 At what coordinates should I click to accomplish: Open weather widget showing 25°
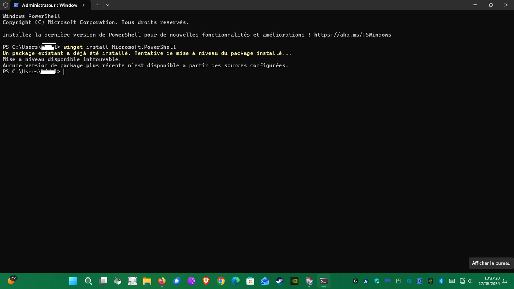coord(12,280)
